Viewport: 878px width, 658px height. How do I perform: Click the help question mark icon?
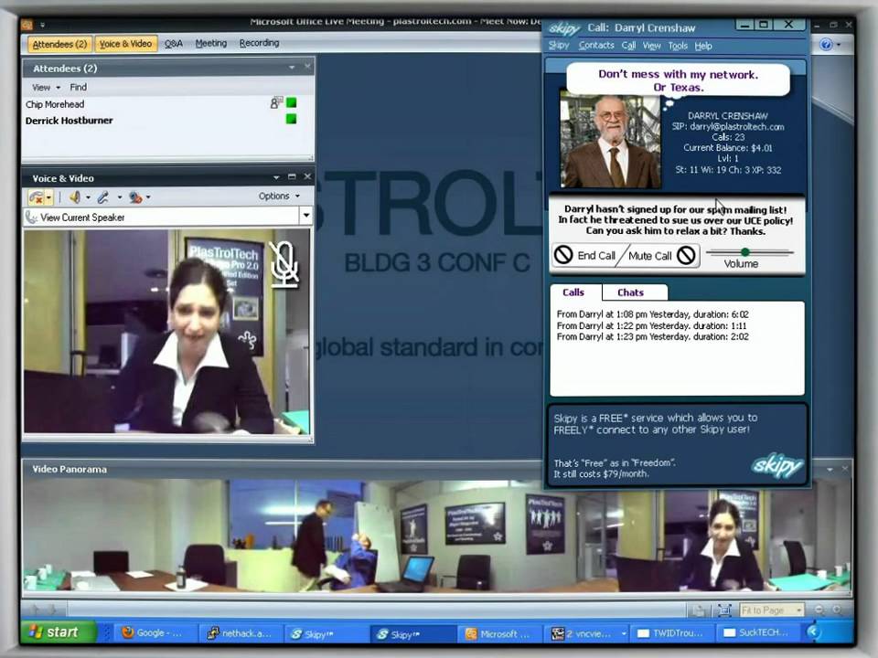point(826,44)
